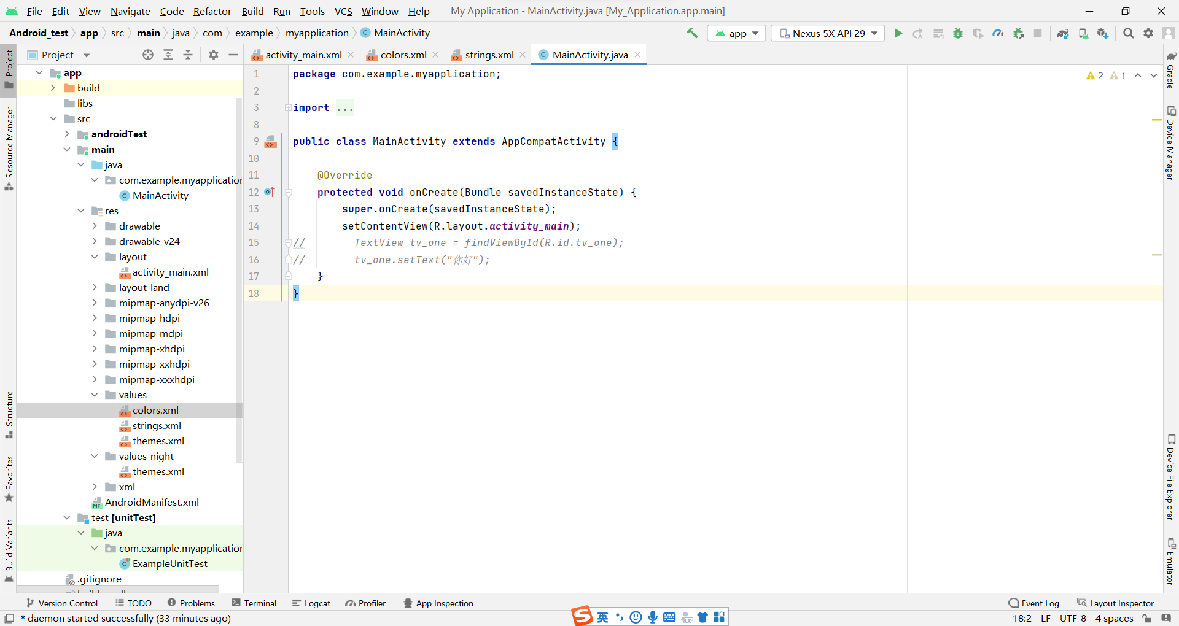
Task: Switch Sogou input method to English mode
Action: pos(603,617)
